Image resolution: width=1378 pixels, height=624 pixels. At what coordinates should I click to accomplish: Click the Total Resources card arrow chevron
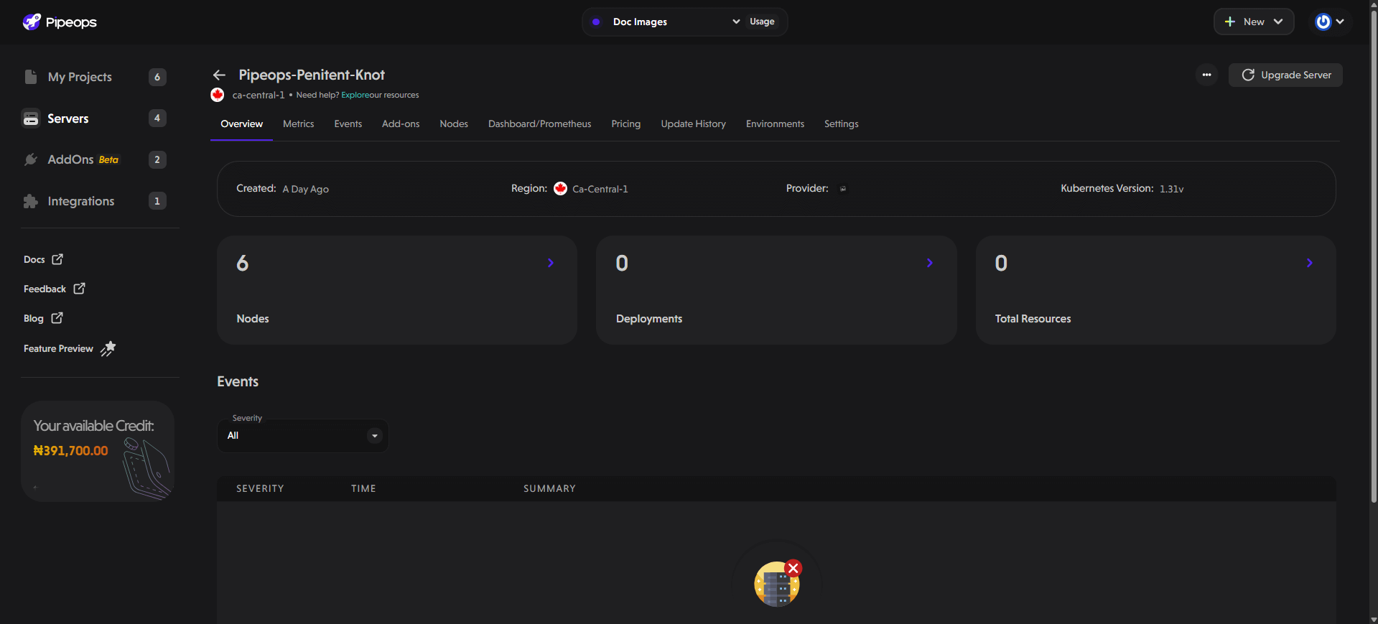click(x=1310, y=263)
